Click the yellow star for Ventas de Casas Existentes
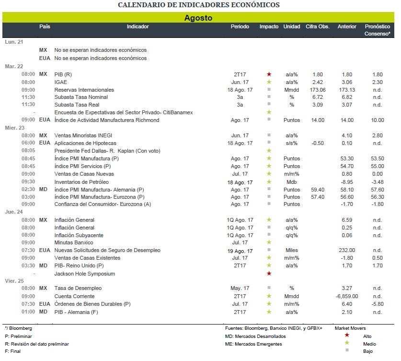 pos(269,257)
